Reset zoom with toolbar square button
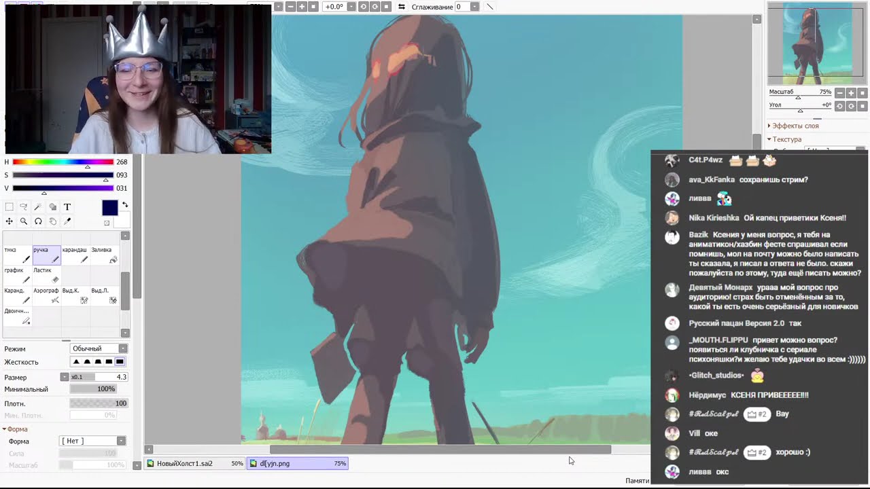Screen dimensions: 870x489 coord(313,7)
